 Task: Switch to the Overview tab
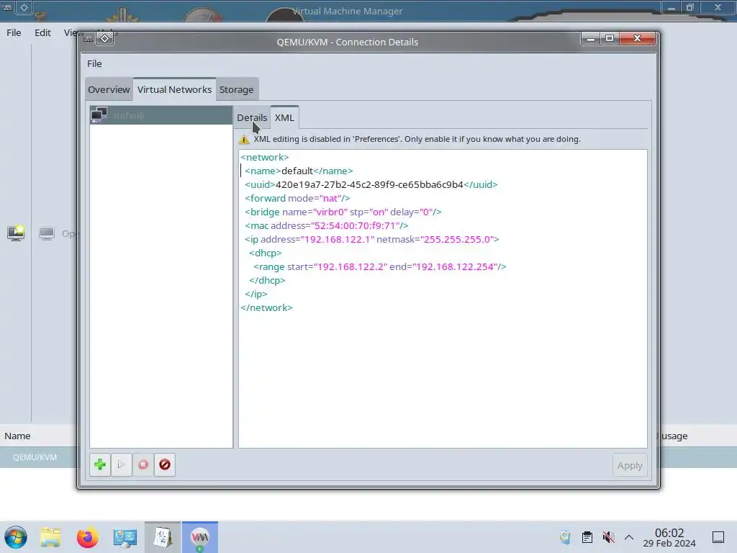[109, 89]
